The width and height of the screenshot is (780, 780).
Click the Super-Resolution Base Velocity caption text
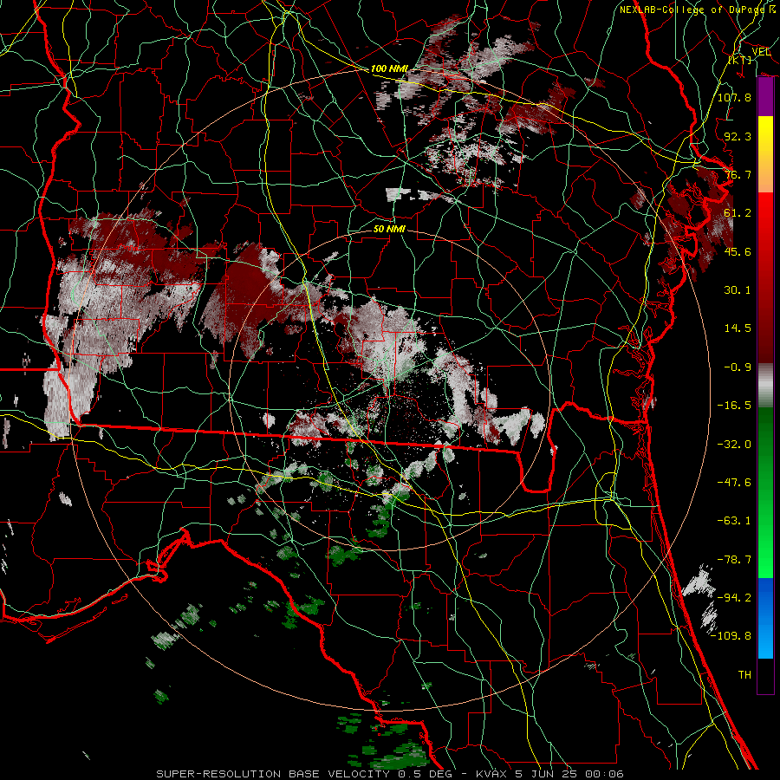(x=389, y=774)
